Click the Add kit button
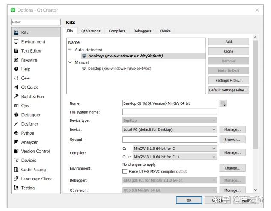 (228, 42)
